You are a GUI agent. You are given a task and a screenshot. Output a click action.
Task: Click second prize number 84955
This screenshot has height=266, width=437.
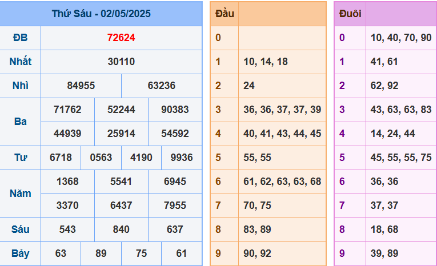(x=81, y=86)
